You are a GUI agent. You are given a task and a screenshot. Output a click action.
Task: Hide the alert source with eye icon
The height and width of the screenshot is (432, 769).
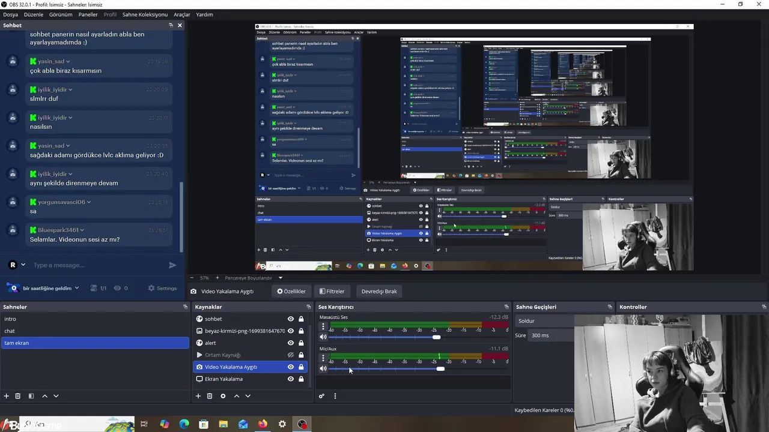291,343
